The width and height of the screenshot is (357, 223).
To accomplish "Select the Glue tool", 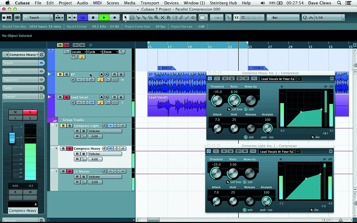I will click(144, 18).
